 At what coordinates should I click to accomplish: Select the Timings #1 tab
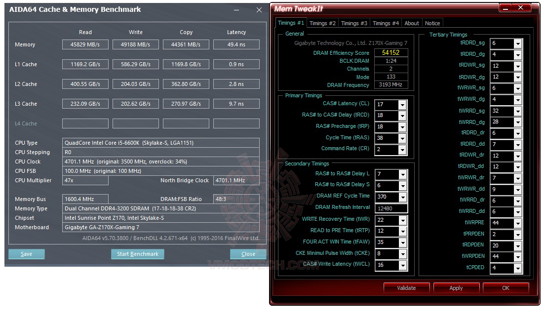(291, 23)
